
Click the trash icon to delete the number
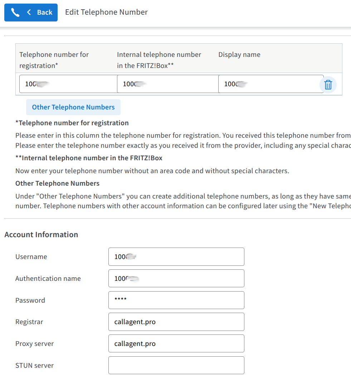pos(328,84)
